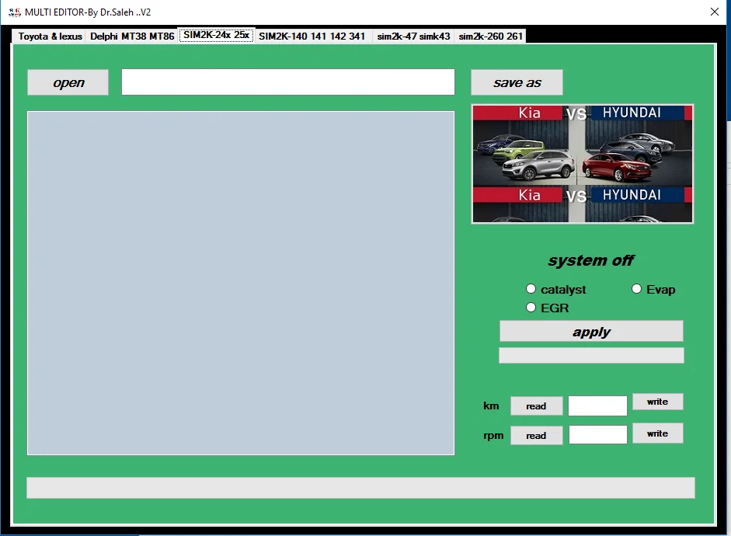
Task: Click the MULTI EDITOR app icon in title bar
Action: tap(15, 12)
